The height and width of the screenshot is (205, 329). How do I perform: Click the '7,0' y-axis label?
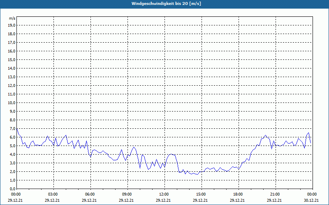click(x=13, y=128)
